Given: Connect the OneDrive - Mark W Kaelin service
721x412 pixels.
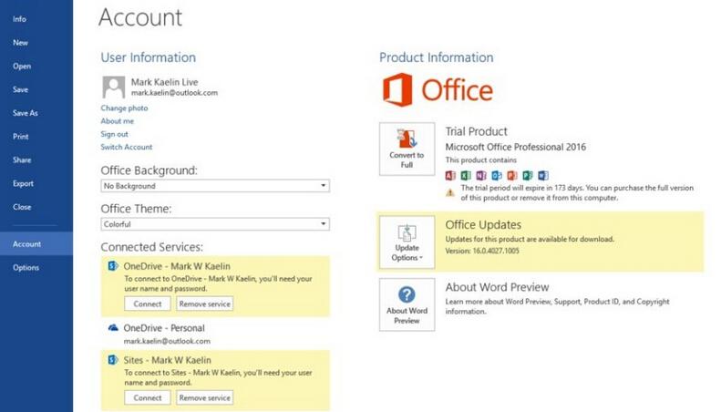Looking at the screenshot, I should [x=147, y=304].
